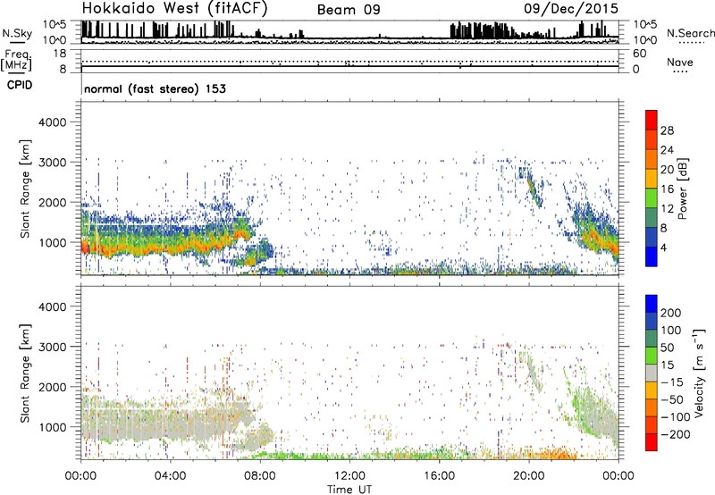This screenshot has width=715, height=495.
Task: Click the "-200" label on Velocity colorbar
Action: [x=676, y=434]
